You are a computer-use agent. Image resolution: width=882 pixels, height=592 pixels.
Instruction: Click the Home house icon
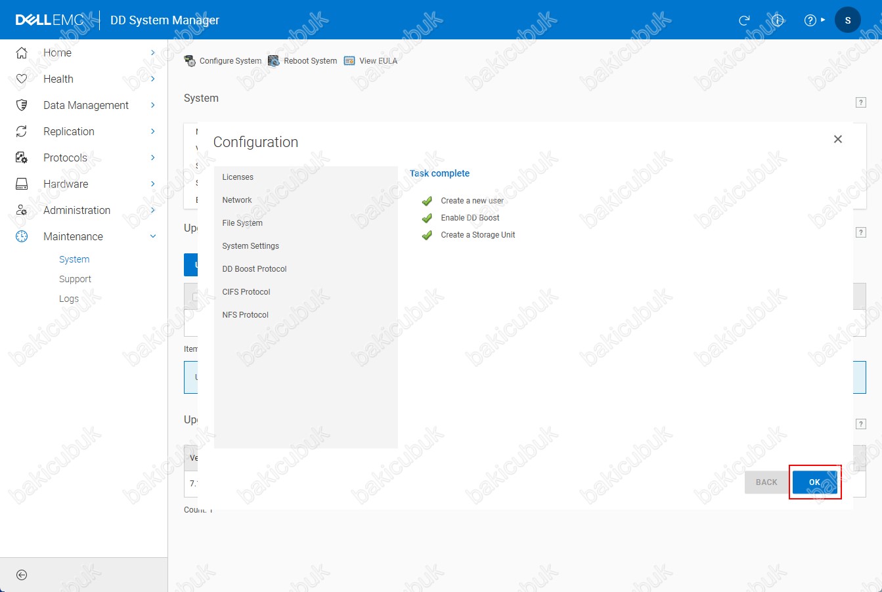(x=22, y=53)
